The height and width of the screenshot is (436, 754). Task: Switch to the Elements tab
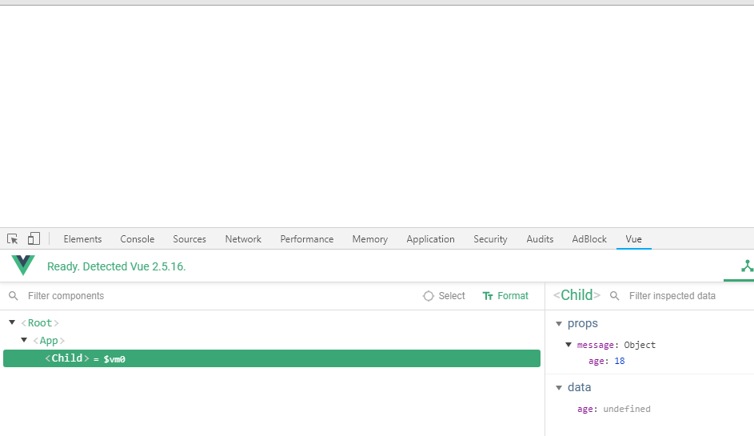point(82,239)
